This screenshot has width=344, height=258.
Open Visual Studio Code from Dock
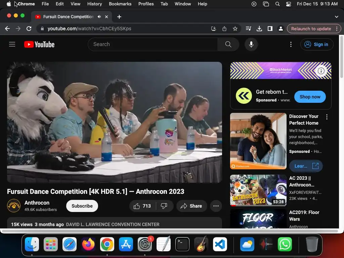point(220,244)
